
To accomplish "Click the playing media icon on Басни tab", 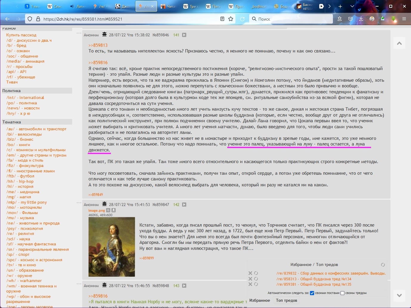I will coord(321,6).
